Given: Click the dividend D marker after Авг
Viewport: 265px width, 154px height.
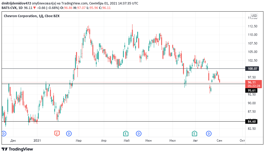Looking at the screenshot, I should [209, 133].
